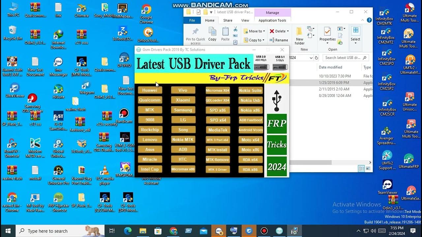Click the USB 2.0 connector image

(x=261, y=67)
